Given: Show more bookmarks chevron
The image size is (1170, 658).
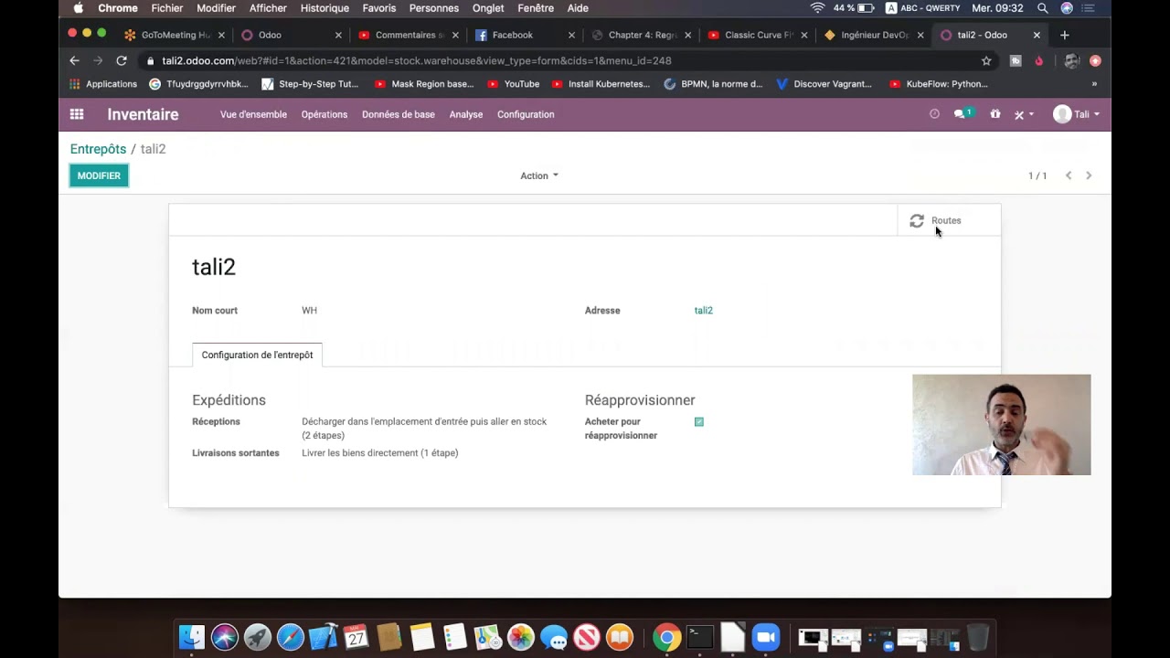Looking at the screenshot, I should click(x=1094, y=84).
